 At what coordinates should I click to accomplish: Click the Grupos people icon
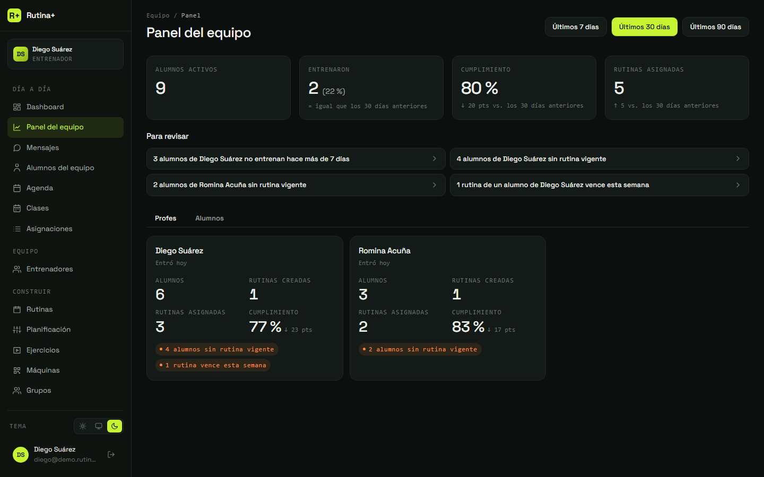(17, 391)
